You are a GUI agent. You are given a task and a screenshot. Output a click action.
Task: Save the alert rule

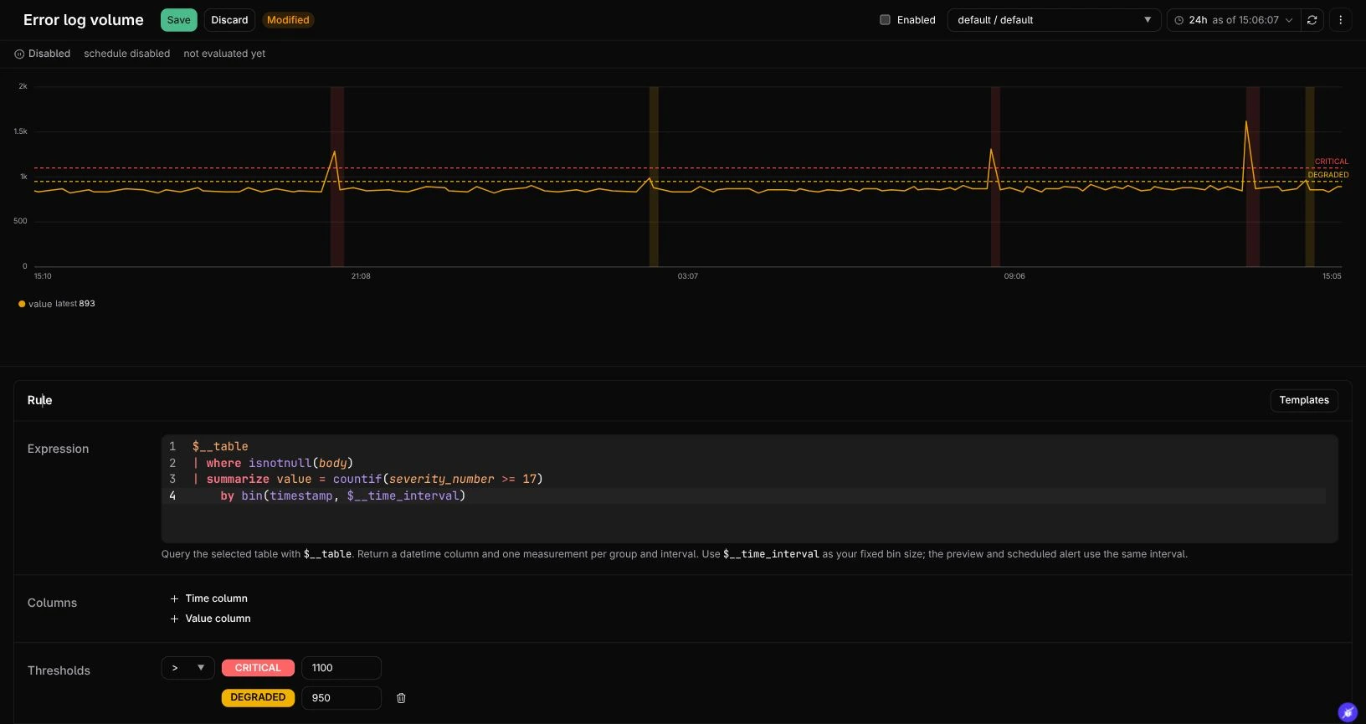178,20
